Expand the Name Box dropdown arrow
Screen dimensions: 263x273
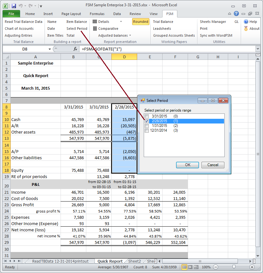click(x=50, y=49)
